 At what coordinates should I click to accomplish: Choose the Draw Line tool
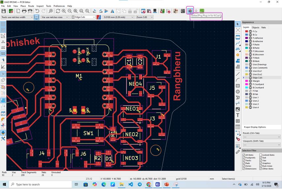point(238,74)
